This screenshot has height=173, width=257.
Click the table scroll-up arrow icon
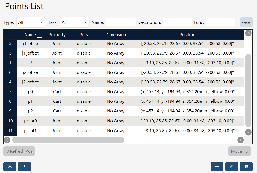pos(248,33)
